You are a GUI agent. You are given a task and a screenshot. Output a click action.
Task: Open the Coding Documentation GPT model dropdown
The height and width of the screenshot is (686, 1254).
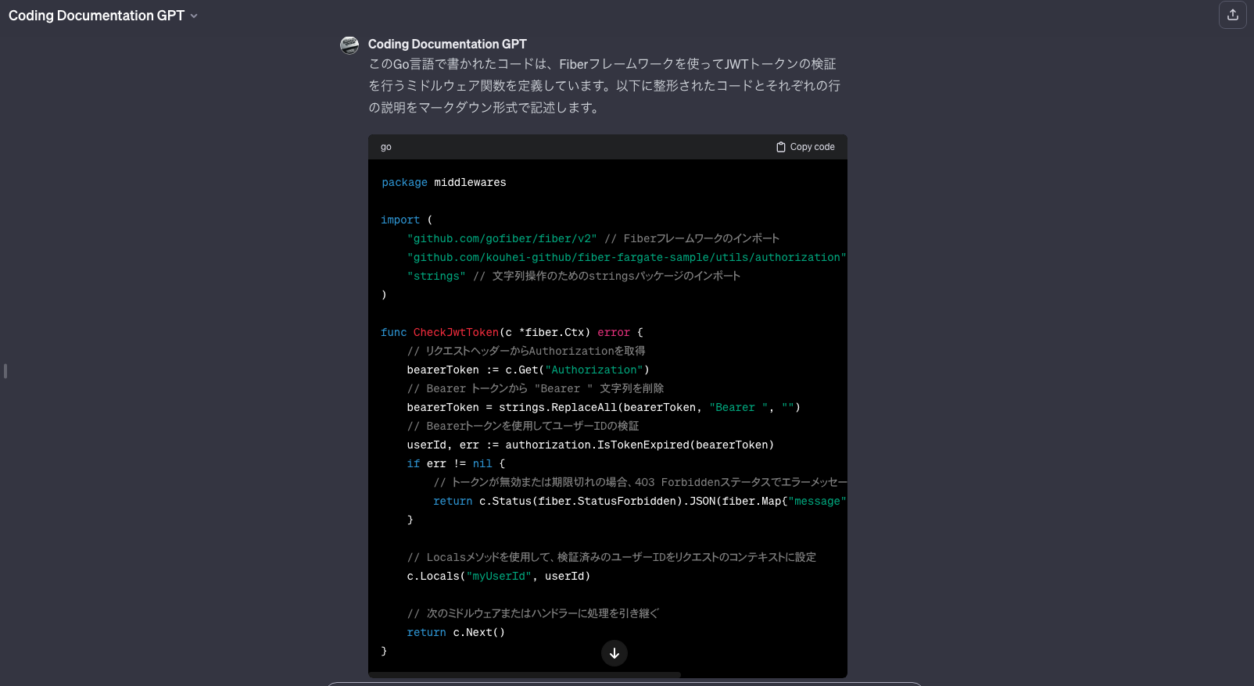click(102, 16)
